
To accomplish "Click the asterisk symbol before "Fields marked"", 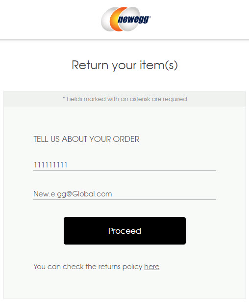I will (64, 98).
